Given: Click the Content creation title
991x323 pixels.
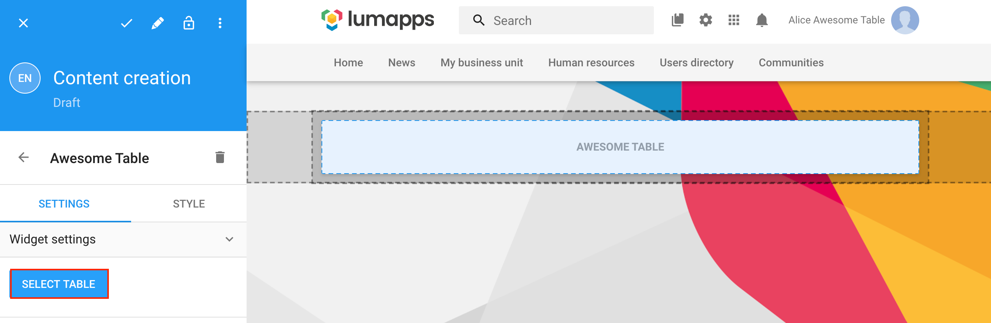Looking at the screenshot, I should point(122,78).
